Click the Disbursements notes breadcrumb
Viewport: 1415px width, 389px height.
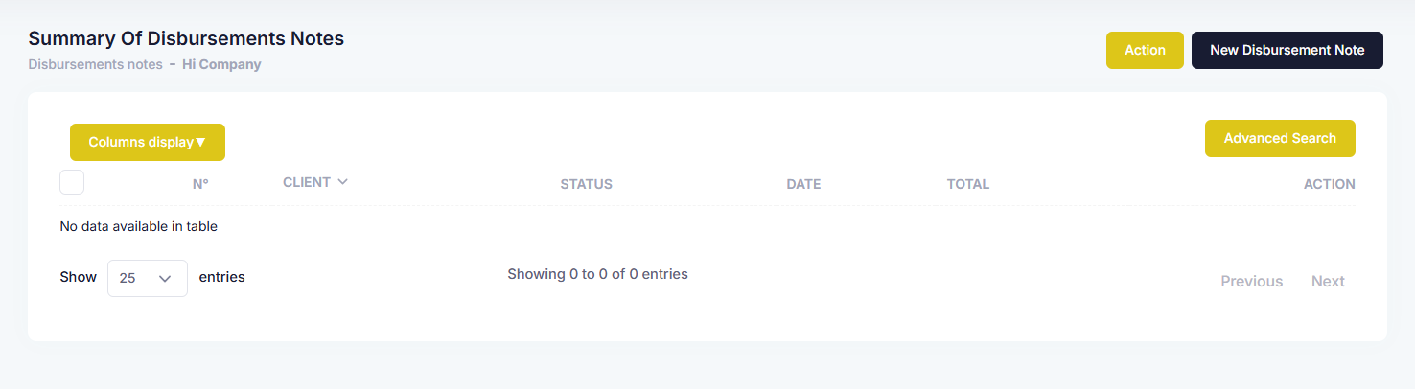tap(96, 64)
